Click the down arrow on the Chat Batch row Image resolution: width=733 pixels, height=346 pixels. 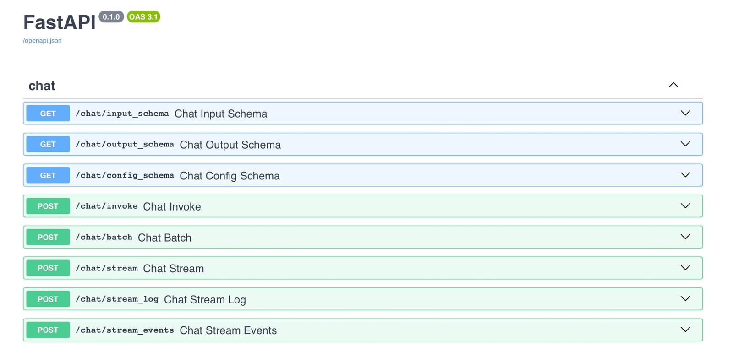(685, 237)
